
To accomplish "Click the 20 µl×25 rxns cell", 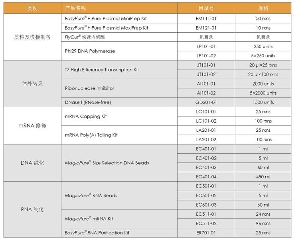I will point(263,65).
